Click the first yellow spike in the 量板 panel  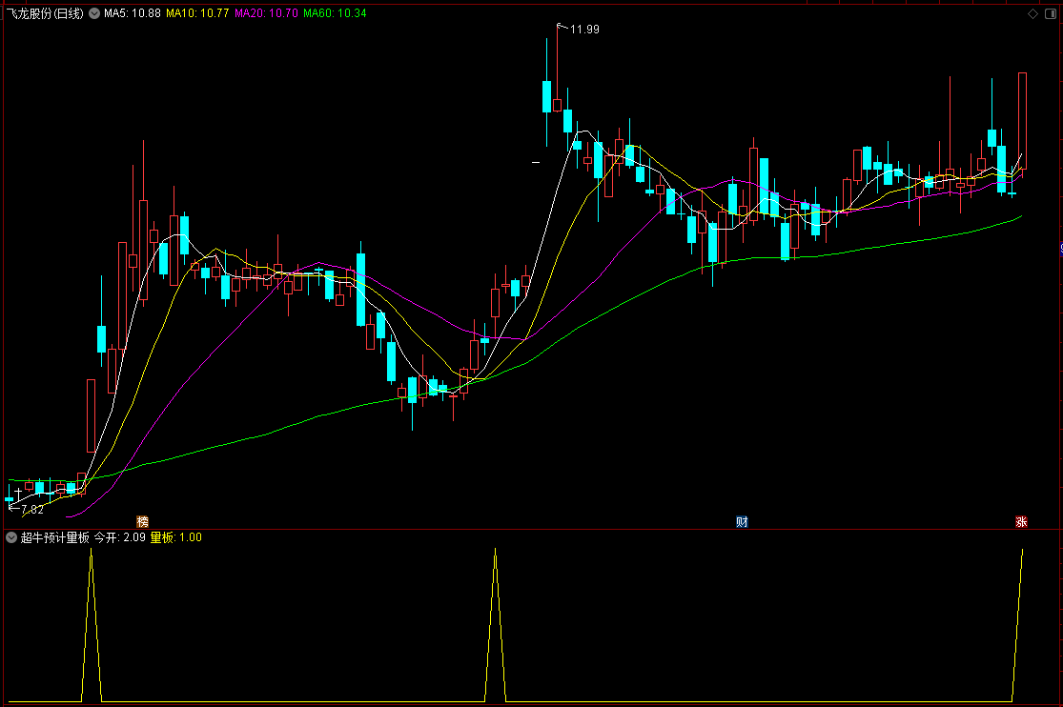point(92,623)
